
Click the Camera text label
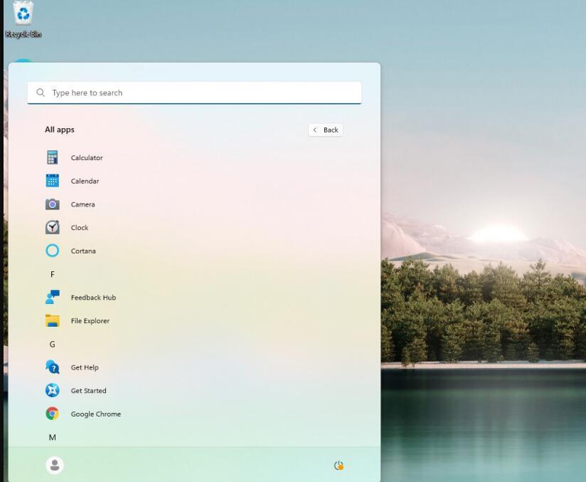point(82,204)
